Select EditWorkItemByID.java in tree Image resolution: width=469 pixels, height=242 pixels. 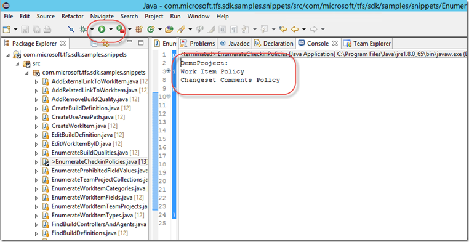point(82,144)
